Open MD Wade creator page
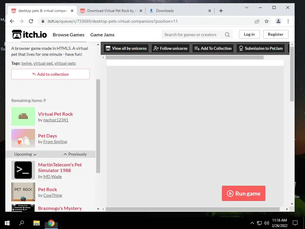Viewport: 305px width, 229px height. 52,177
